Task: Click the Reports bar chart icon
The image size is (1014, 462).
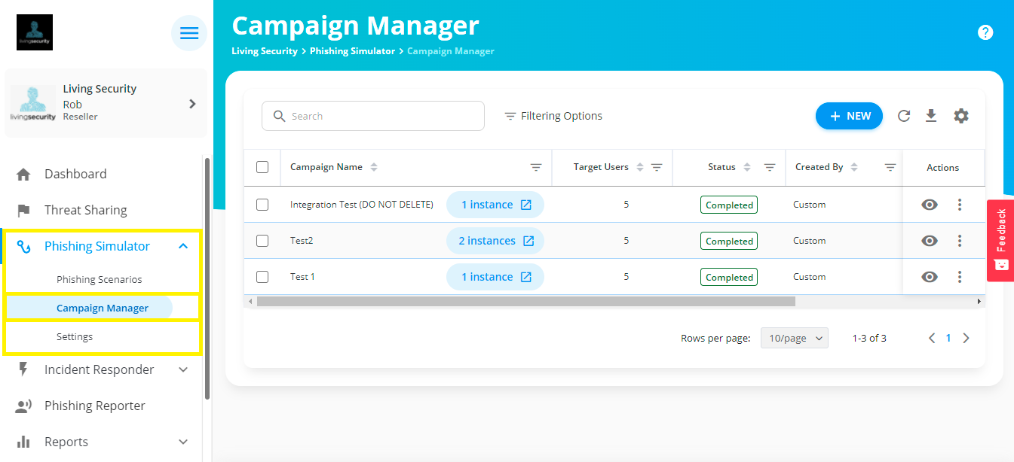Action: (23, 442)
